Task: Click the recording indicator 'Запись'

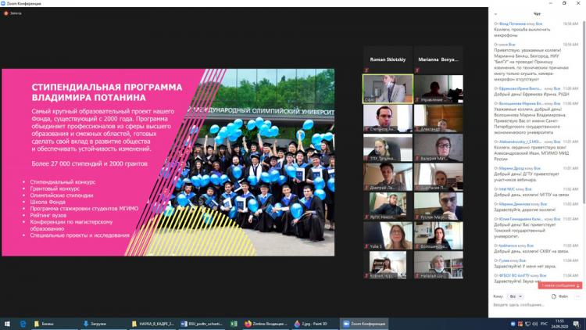Action: pos(13,13)
